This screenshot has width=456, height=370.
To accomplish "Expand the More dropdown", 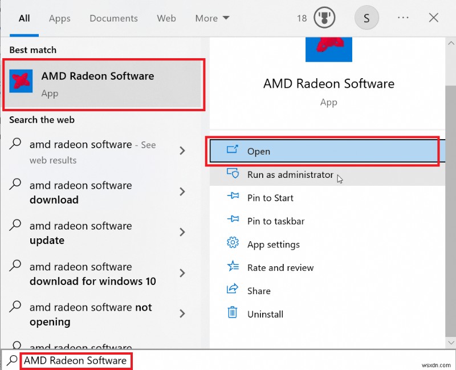I will point(211,18).
